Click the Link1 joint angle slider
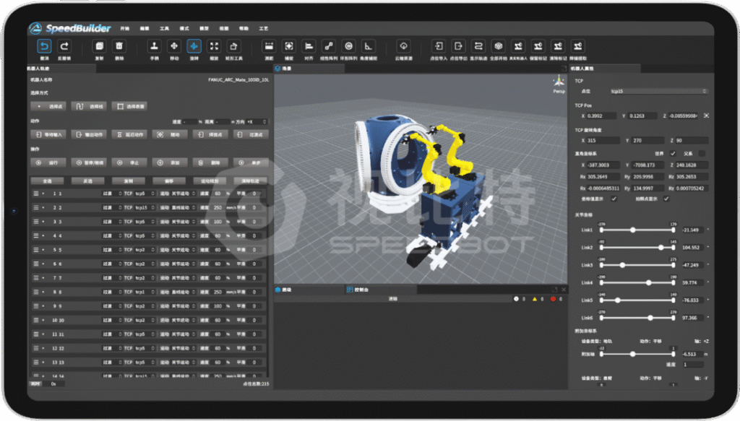This screenshot has width=740, height=421. pyautogui.click(x=633, y=230)
